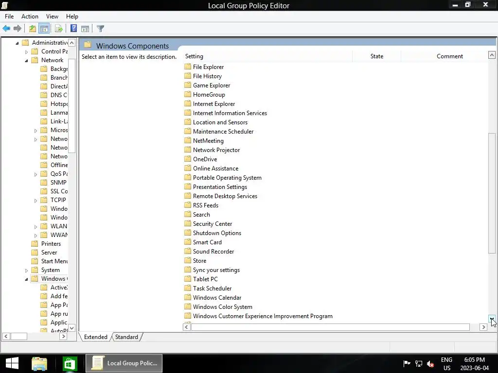Expand the QoS tree node
The image size is (498, 373).
coord(36,174)
